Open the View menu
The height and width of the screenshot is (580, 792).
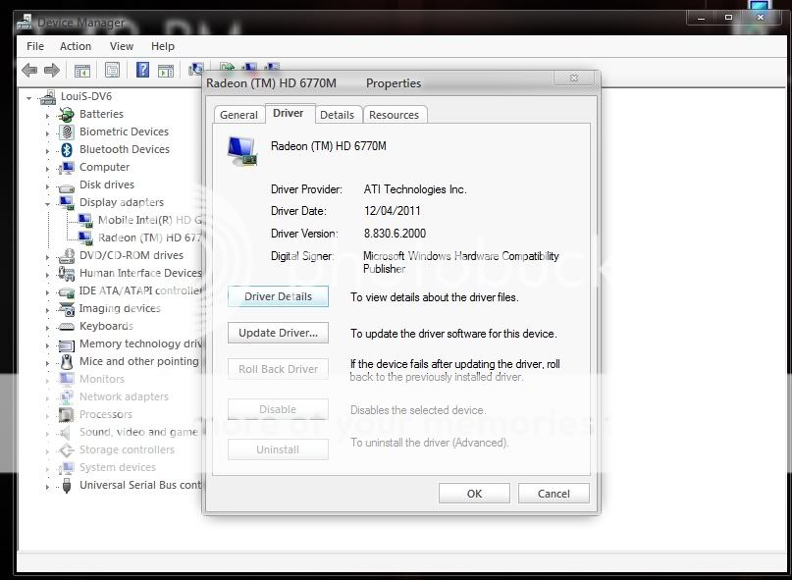(x=122, y=46)
